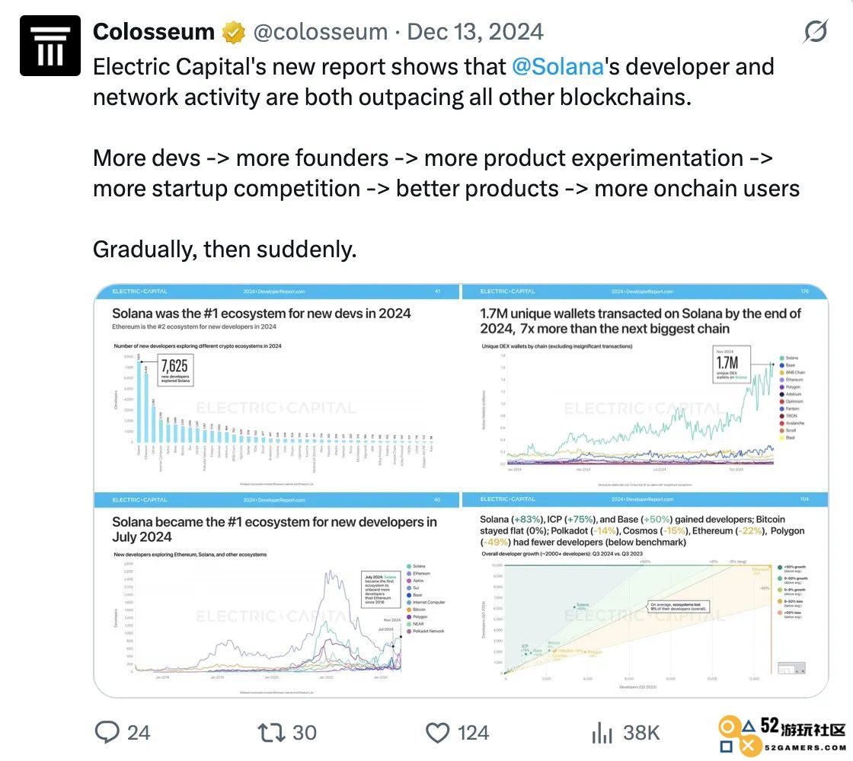Screen dimensions: 853x761
Task: Click the reply speech bubble icon
Action: click(107, 732)
